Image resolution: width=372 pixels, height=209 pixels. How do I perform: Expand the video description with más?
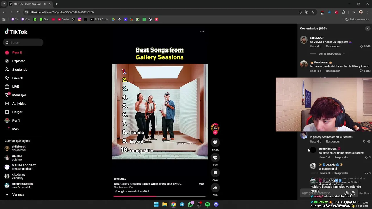(x=201, y=184)
